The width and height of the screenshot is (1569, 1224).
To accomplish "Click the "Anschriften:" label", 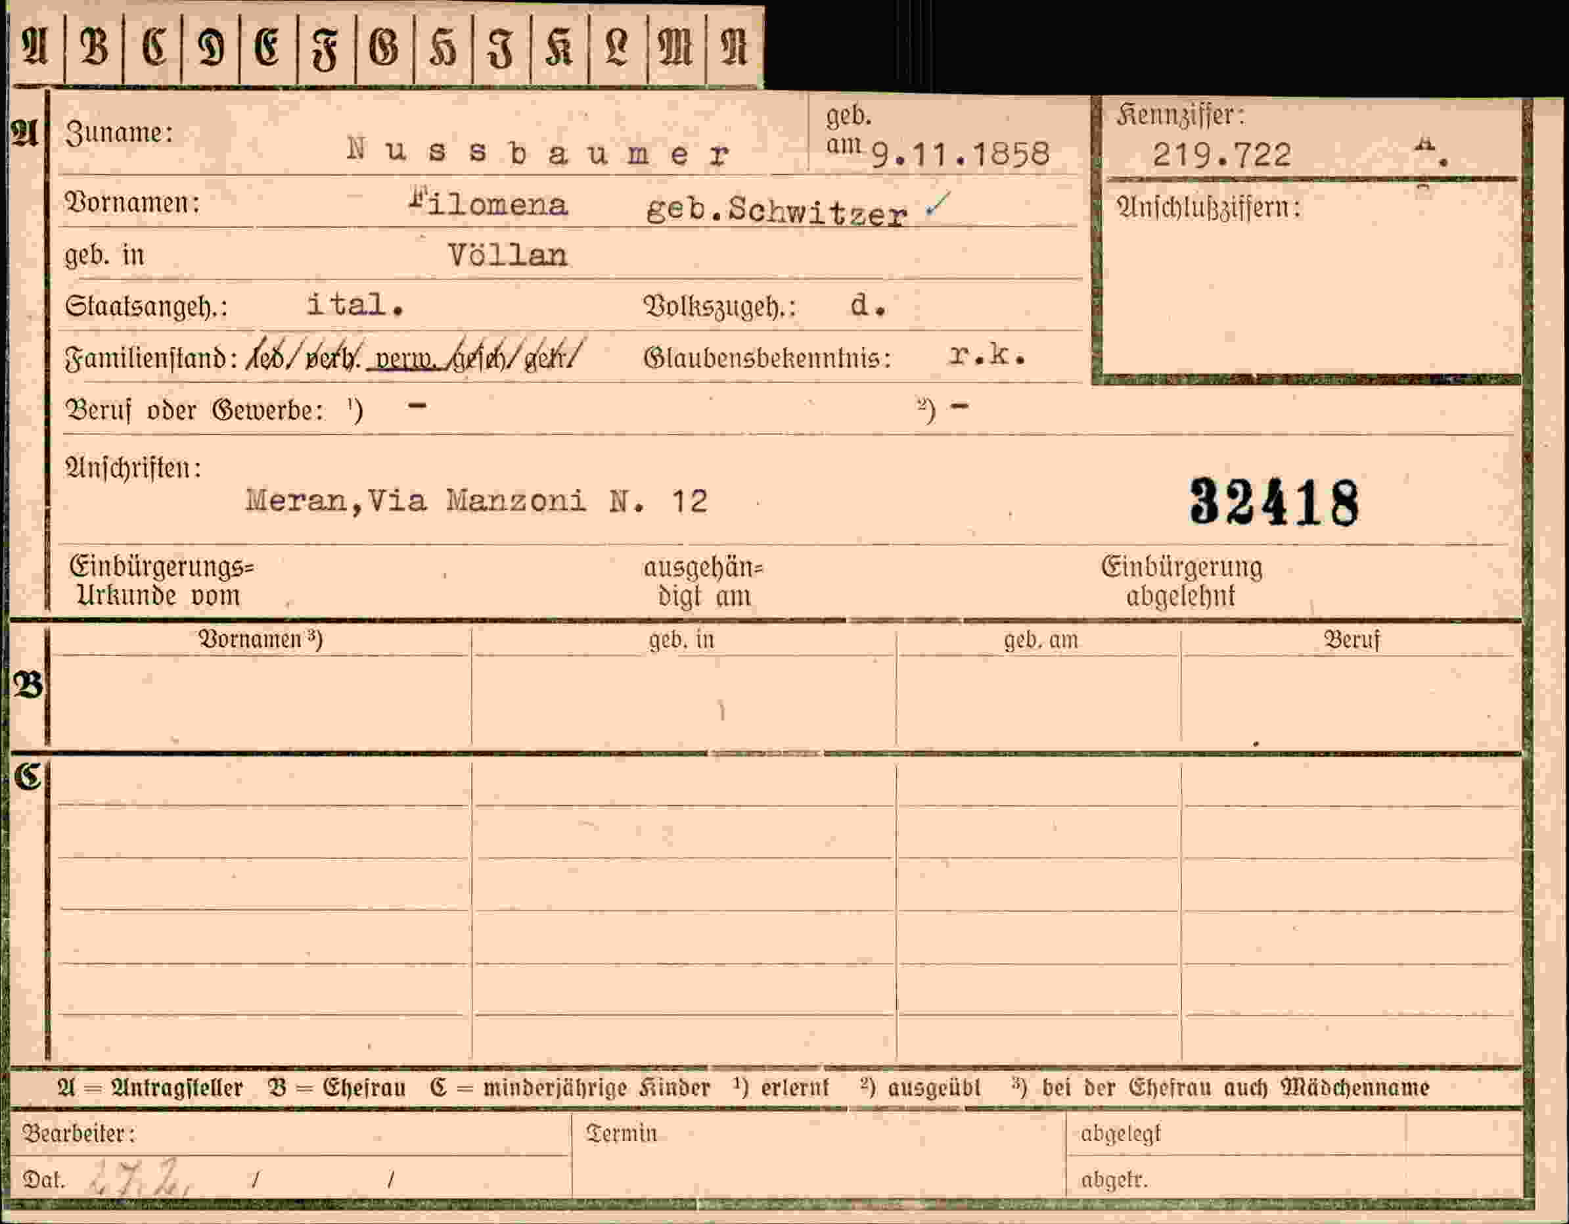I will point(133,469).
